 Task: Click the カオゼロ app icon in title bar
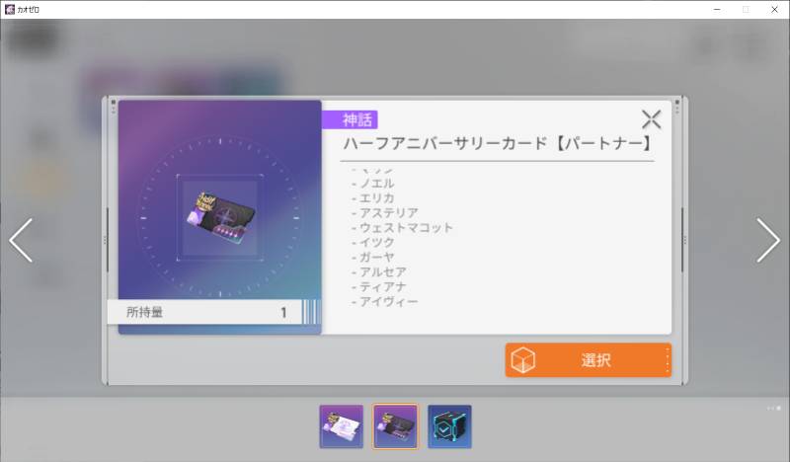tap(10, 10)
